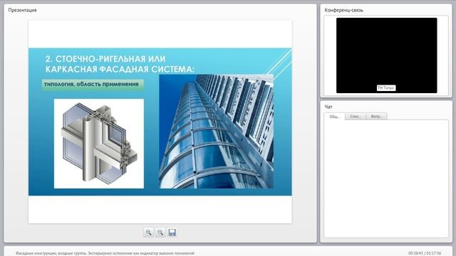Select the facade profile cross-section image
Viewport: 456px width, 256px height.
pos(99,144)
